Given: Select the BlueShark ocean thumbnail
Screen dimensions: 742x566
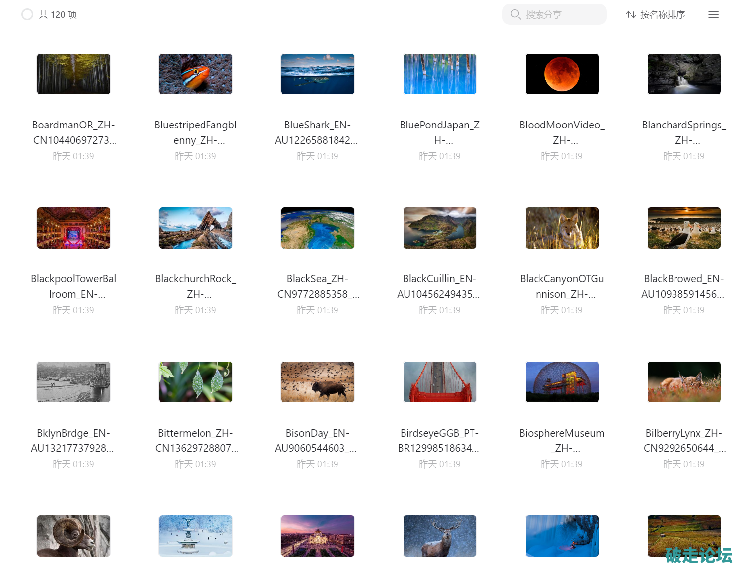Looking at the screenshot, I should [x=318, y=74].
